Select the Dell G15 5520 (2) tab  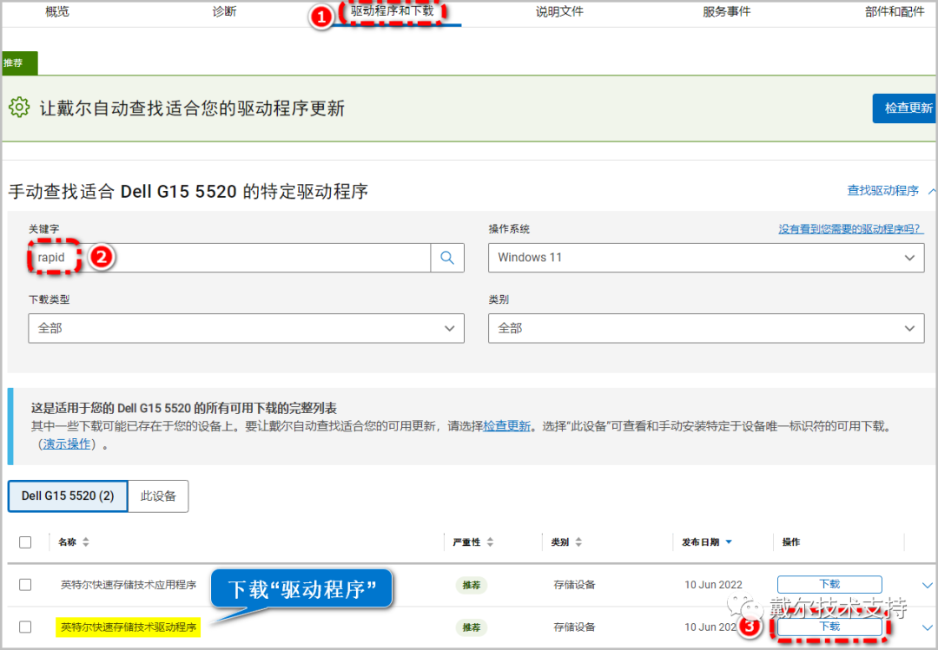(x=68, y=496)
